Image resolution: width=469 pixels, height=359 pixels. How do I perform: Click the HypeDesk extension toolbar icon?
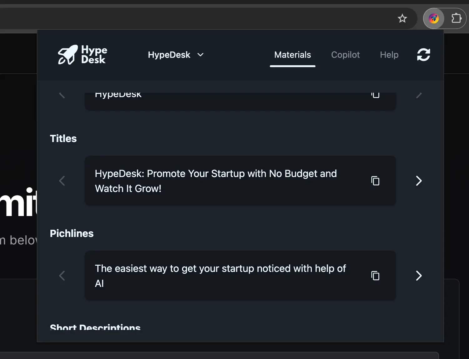click(433, 18)
